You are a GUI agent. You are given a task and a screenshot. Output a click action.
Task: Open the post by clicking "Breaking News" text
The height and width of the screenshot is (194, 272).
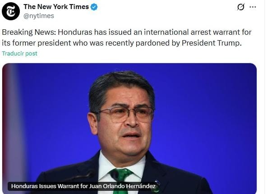tap(29, 32)
